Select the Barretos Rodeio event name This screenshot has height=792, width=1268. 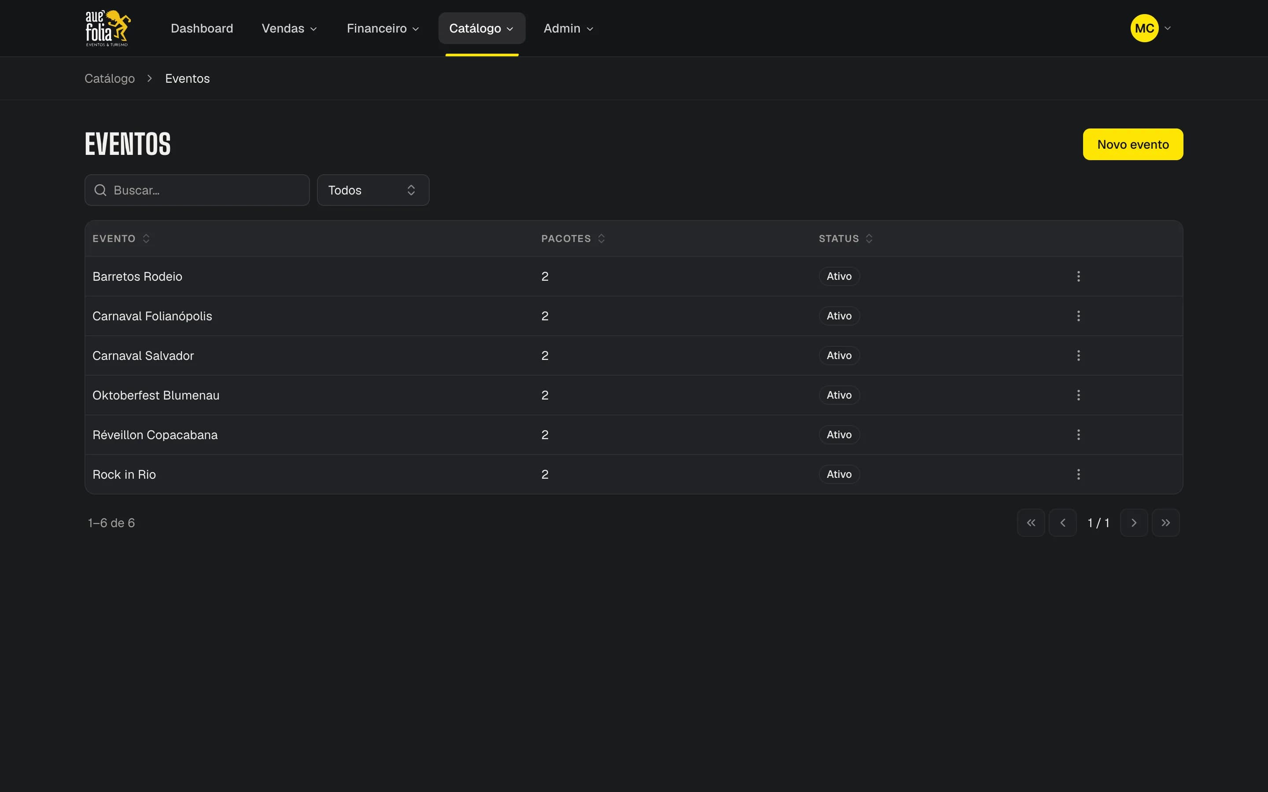[x=137, y=277]
